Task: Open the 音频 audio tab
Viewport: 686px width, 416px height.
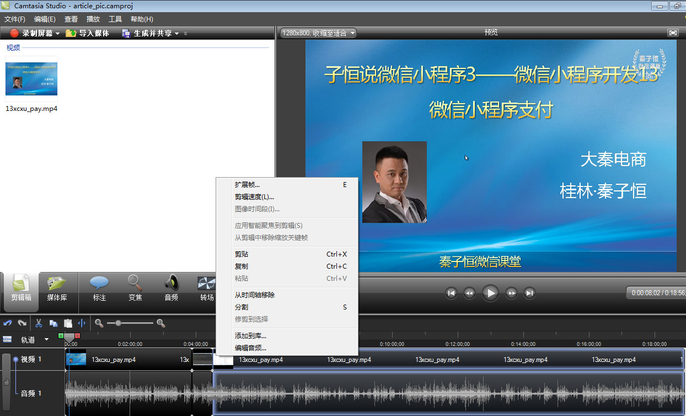Action: pos(171,289)
